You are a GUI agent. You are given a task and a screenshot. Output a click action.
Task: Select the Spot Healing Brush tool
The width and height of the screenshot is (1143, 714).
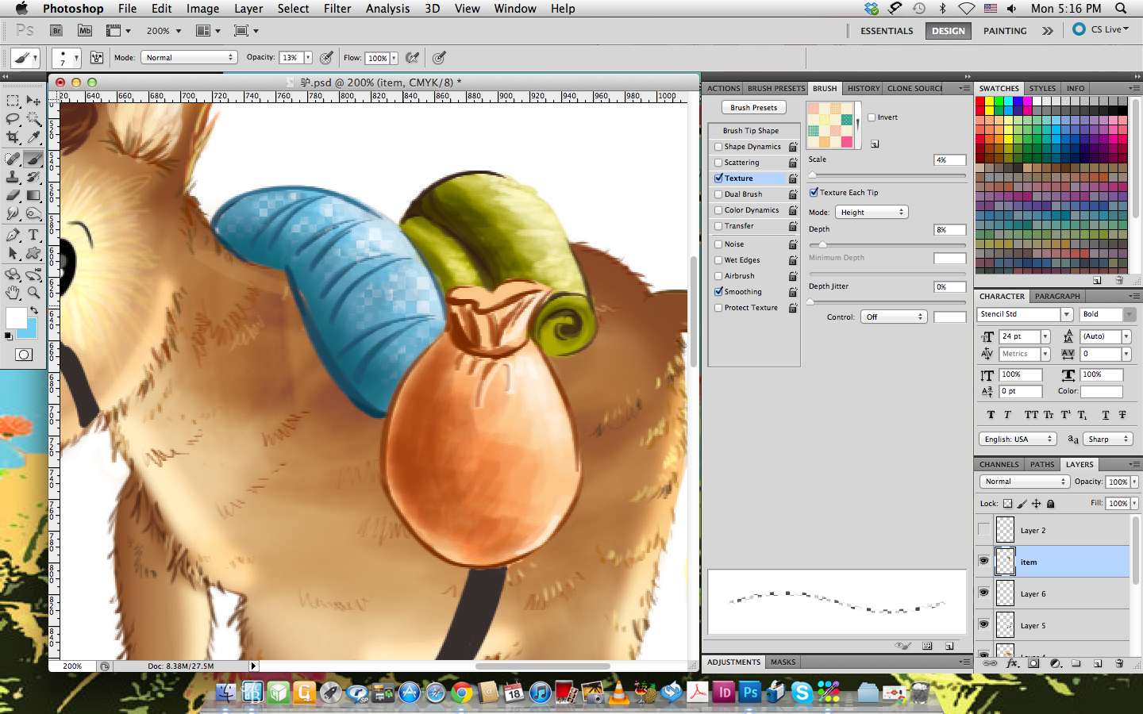[x=13, y=159]
